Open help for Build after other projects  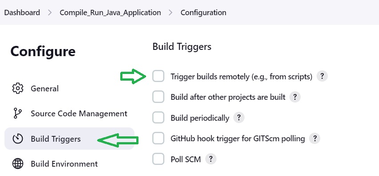click(x=295, y=97)
